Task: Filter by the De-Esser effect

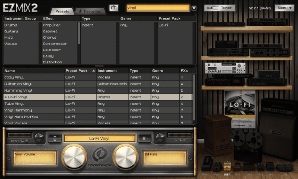Action: [x=52, y=50]
